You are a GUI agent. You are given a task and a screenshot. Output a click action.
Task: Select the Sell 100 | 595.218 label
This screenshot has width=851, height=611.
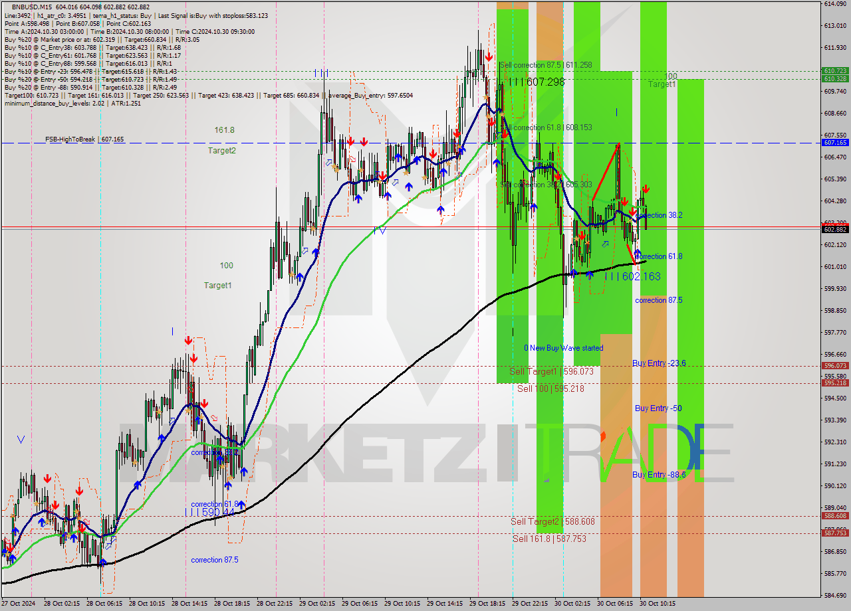[x=550, y=389]
